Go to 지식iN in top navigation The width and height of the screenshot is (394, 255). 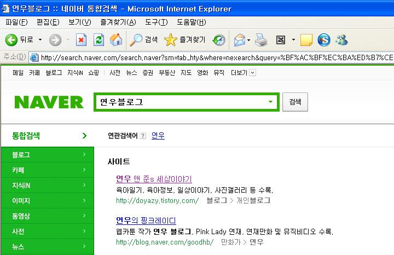(x=75, y=73)
